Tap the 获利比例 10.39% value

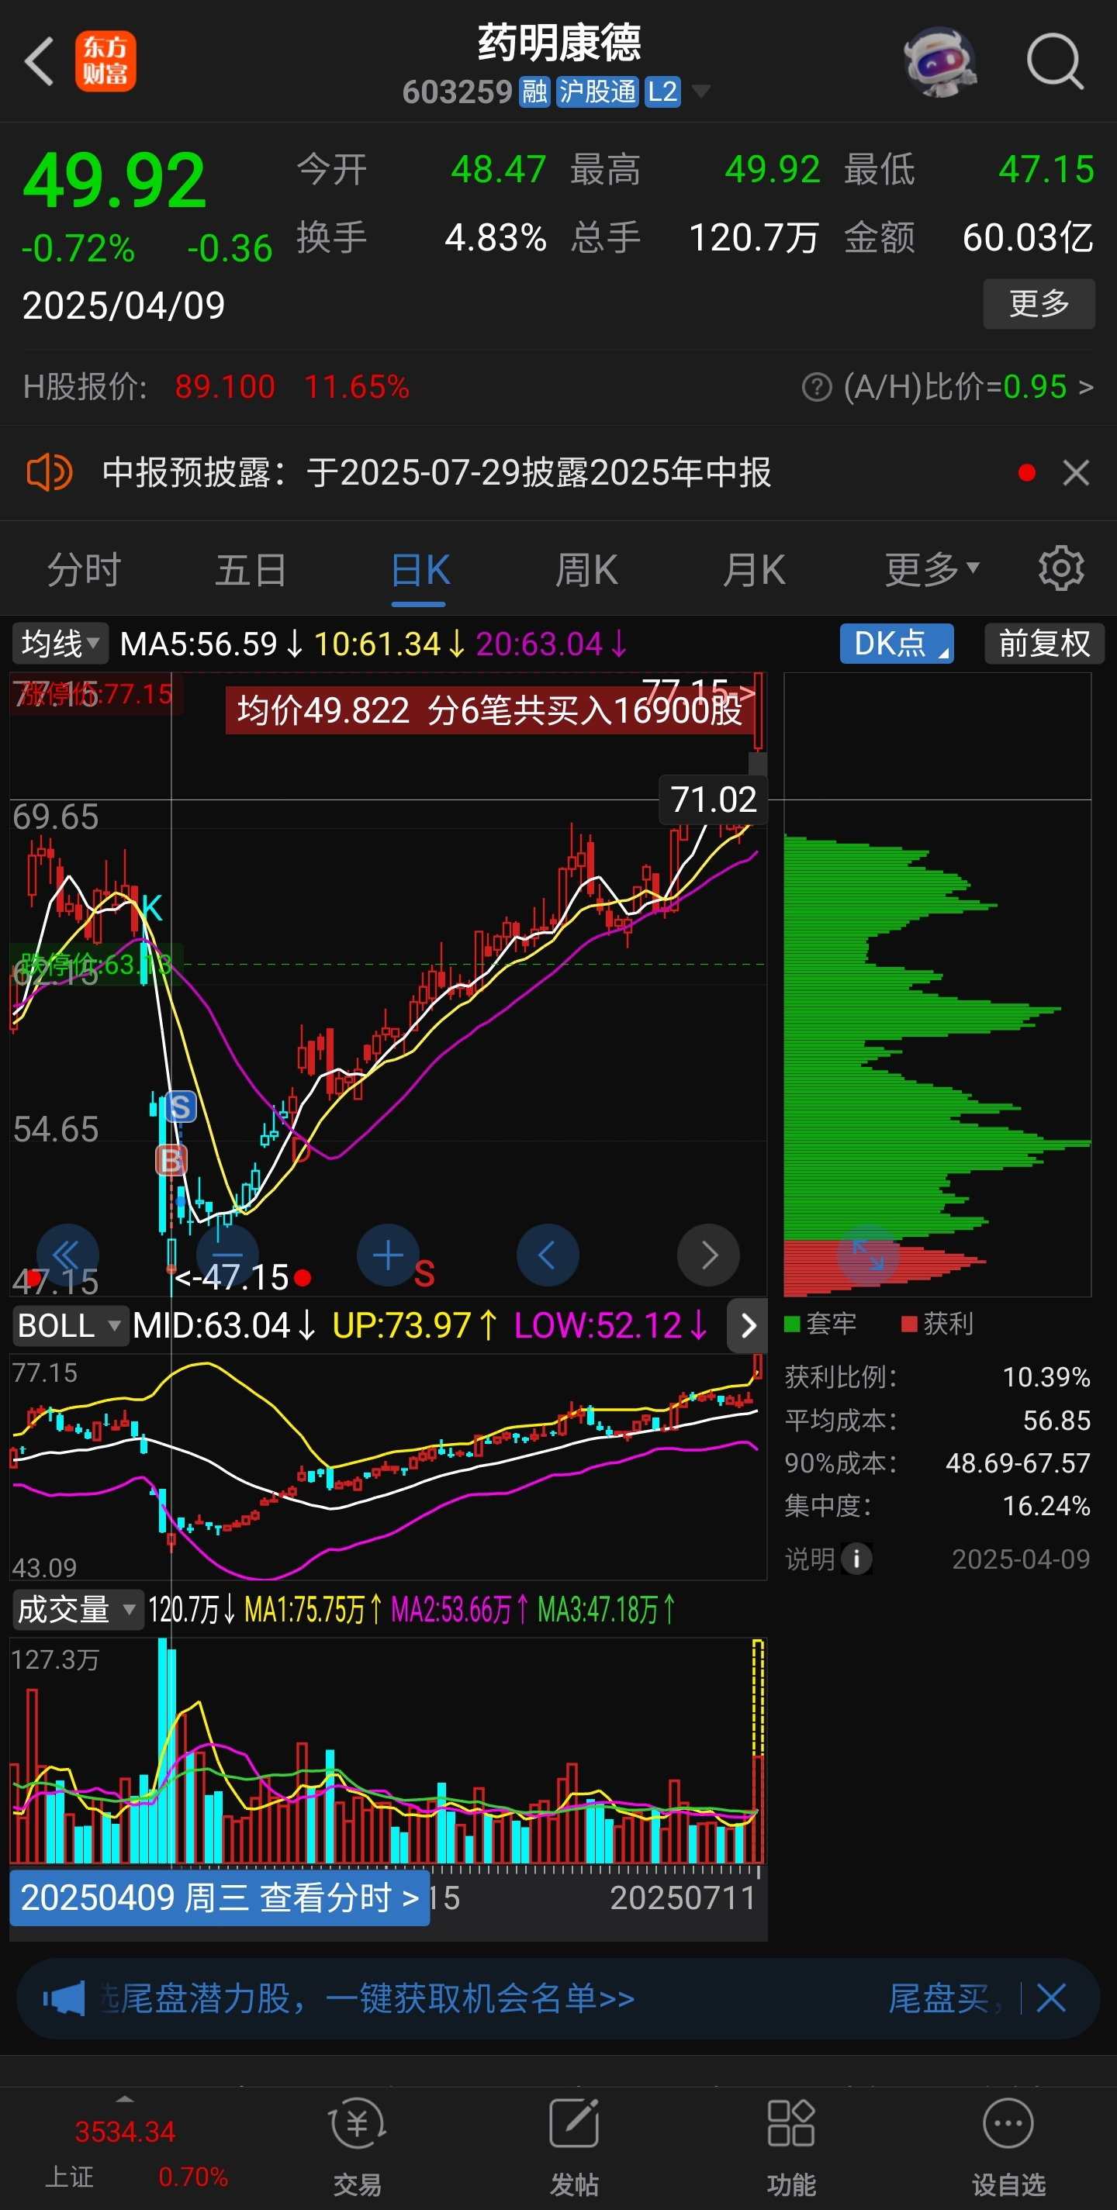tap(1046, 1377)
